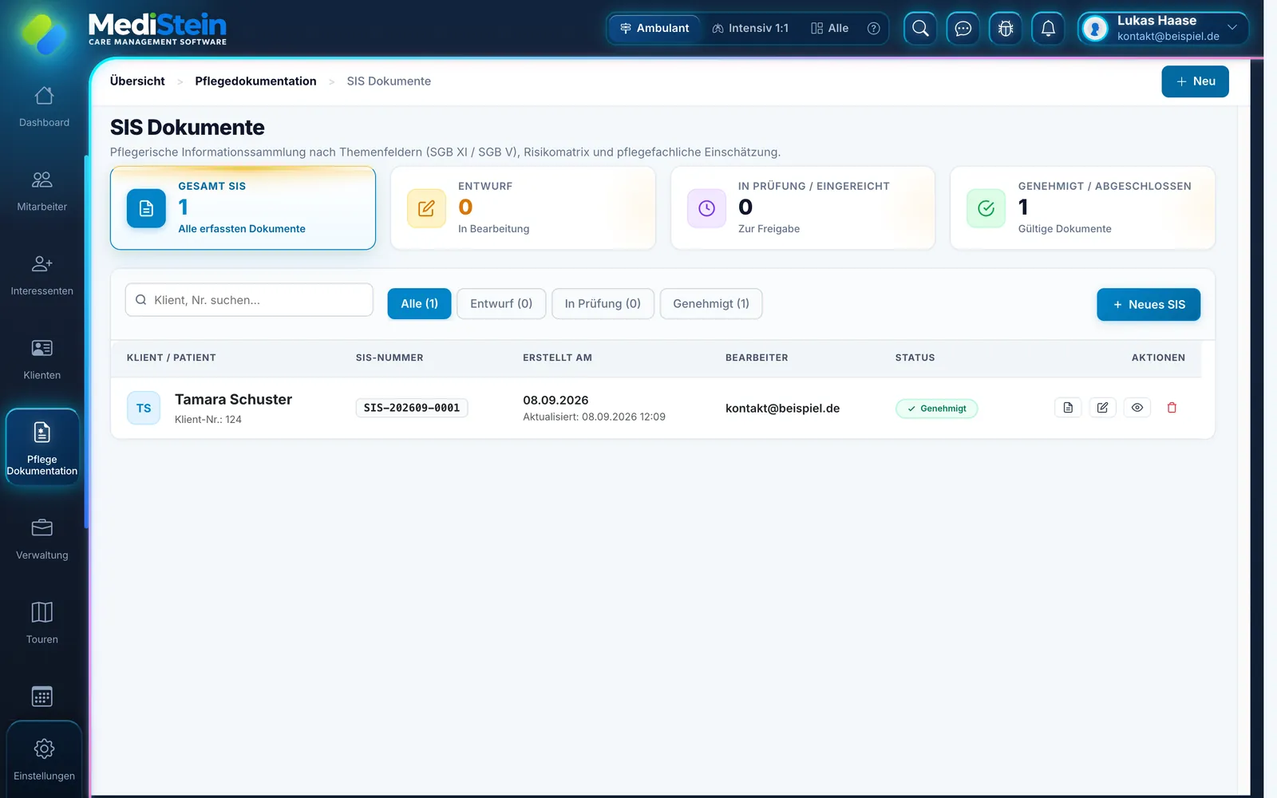Image resolution: width=1277 pixels, height=798 pixels.
Task: Open the chat messages icon in the header
Action: (x=963, y=29)
